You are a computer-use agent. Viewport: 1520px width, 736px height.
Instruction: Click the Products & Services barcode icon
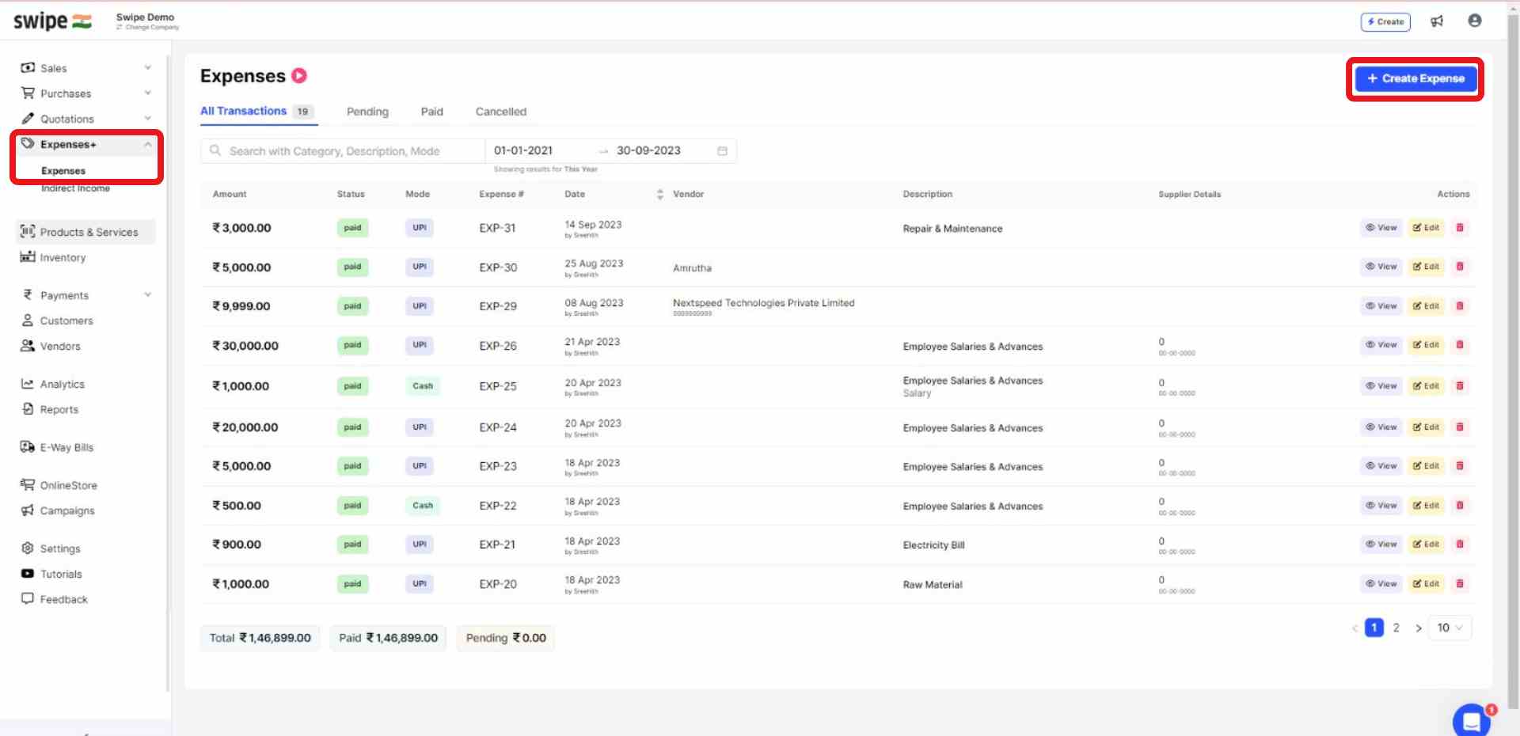[x=28, y=231]
